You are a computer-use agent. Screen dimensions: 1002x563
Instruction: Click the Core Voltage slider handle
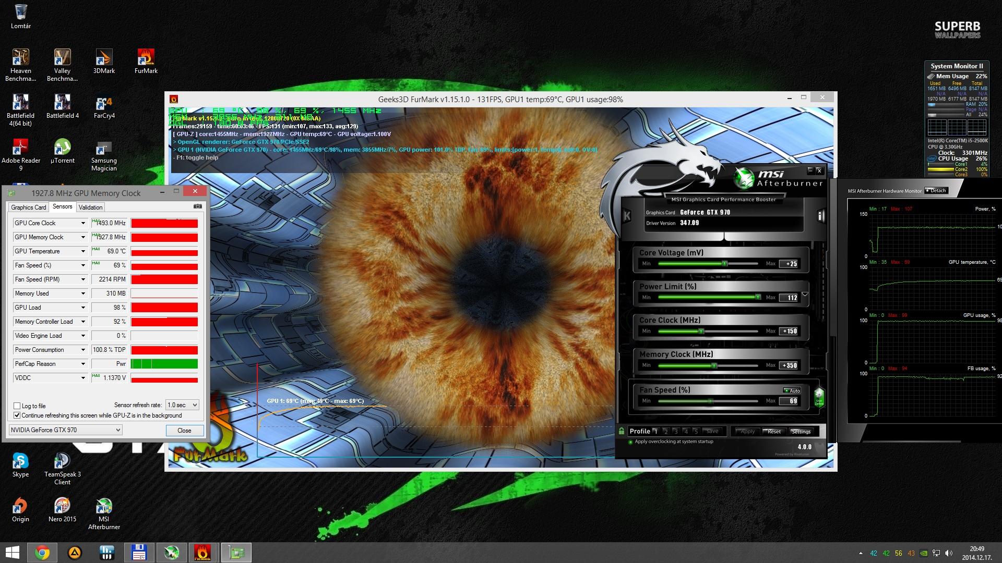tap(724, 264)
